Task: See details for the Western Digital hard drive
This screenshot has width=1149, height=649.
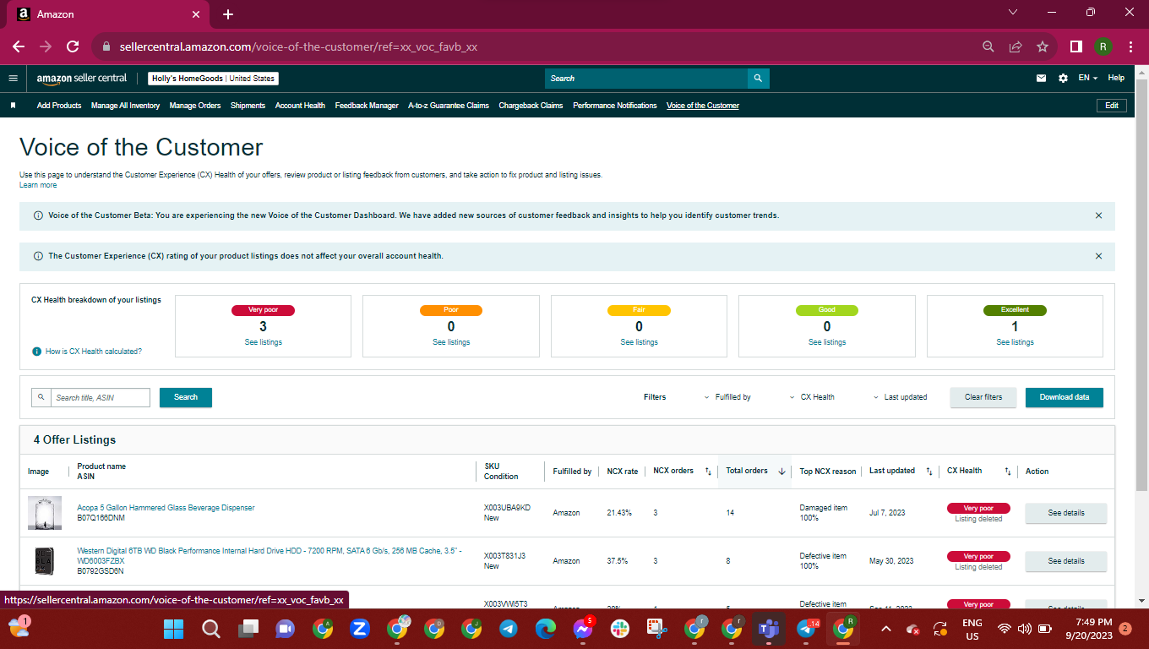Action: [x=1066, y=561]
